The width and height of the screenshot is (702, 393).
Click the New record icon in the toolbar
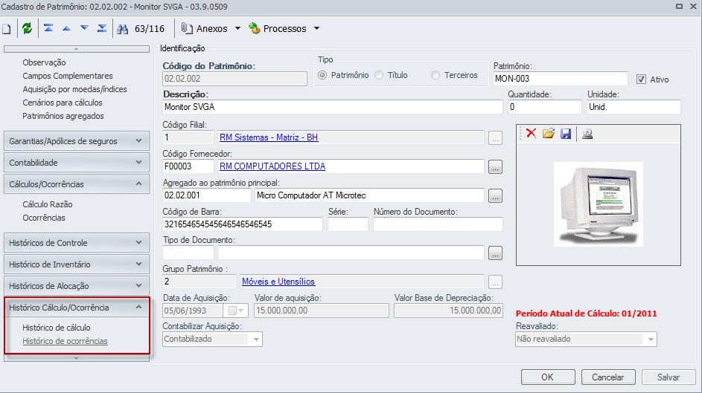coord(7,28)
